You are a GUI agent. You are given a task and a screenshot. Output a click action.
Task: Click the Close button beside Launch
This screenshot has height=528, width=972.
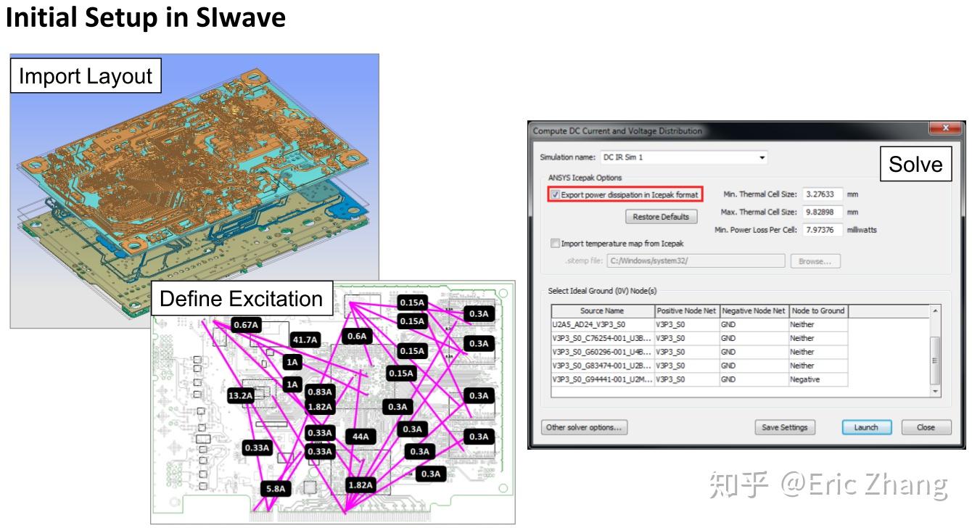(x=926, y=427)
